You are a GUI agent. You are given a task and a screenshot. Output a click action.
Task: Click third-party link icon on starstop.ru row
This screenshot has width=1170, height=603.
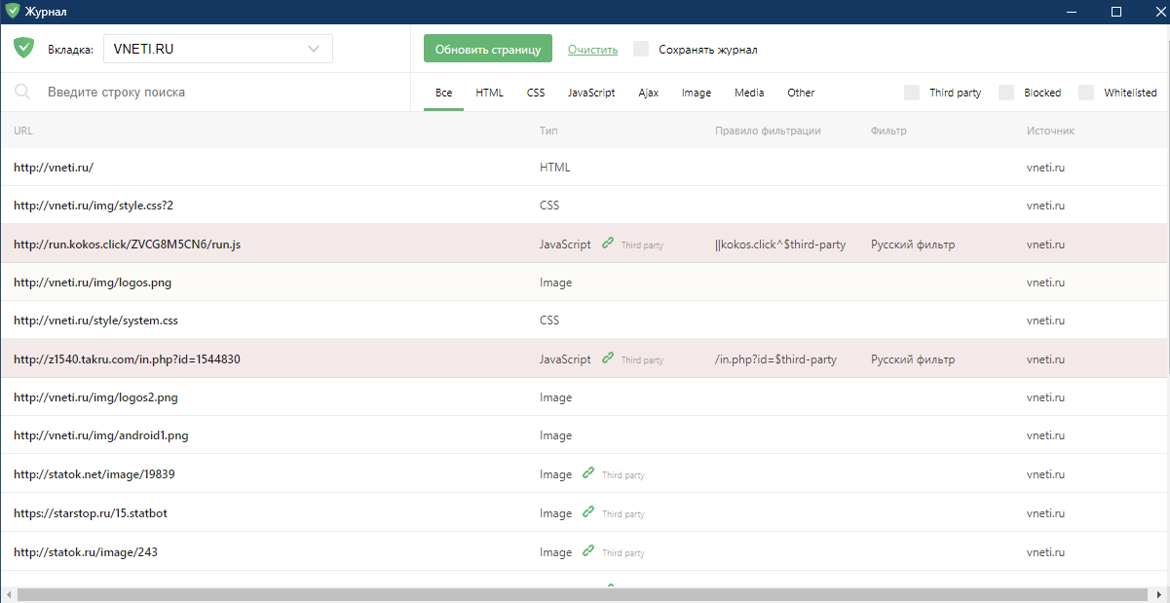click(x=588, y=512)
